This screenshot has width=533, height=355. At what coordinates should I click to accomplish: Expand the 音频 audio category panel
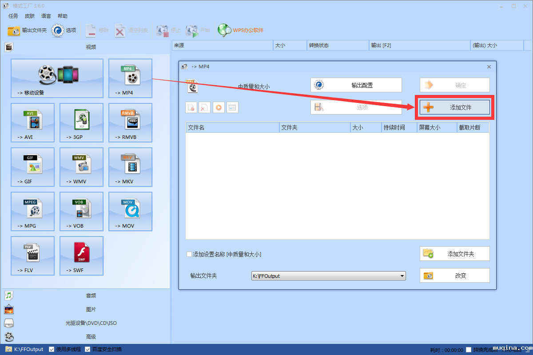(91, 296)
